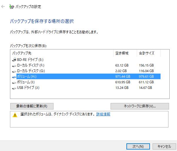Click the Volume (I:) drive icon

14,82
